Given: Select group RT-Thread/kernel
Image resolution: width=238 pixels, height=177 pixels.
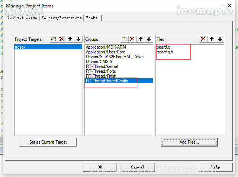Looking at the screenshot, I should (119, 66).
